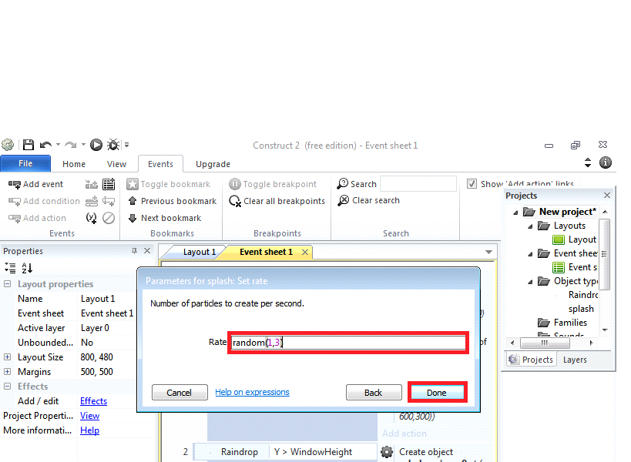Click the add variable (y) icon

[x=92, y=218]
